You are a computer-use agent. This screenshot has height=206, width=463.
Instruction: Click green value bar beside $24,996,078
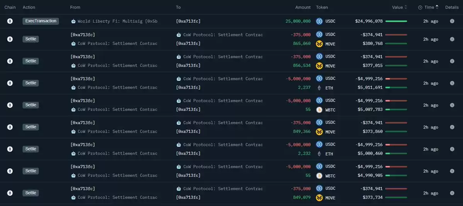tap(396, 21)
